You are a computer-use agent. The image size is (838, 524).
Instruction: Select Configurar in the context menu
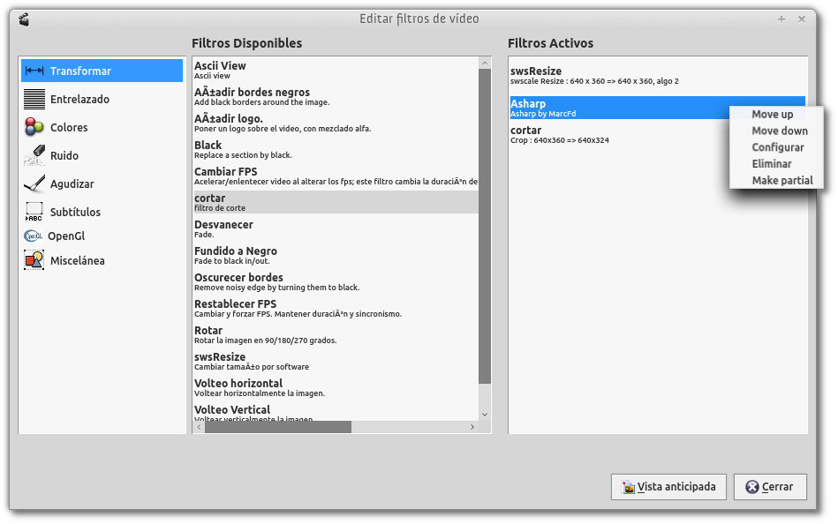point(777,147)
